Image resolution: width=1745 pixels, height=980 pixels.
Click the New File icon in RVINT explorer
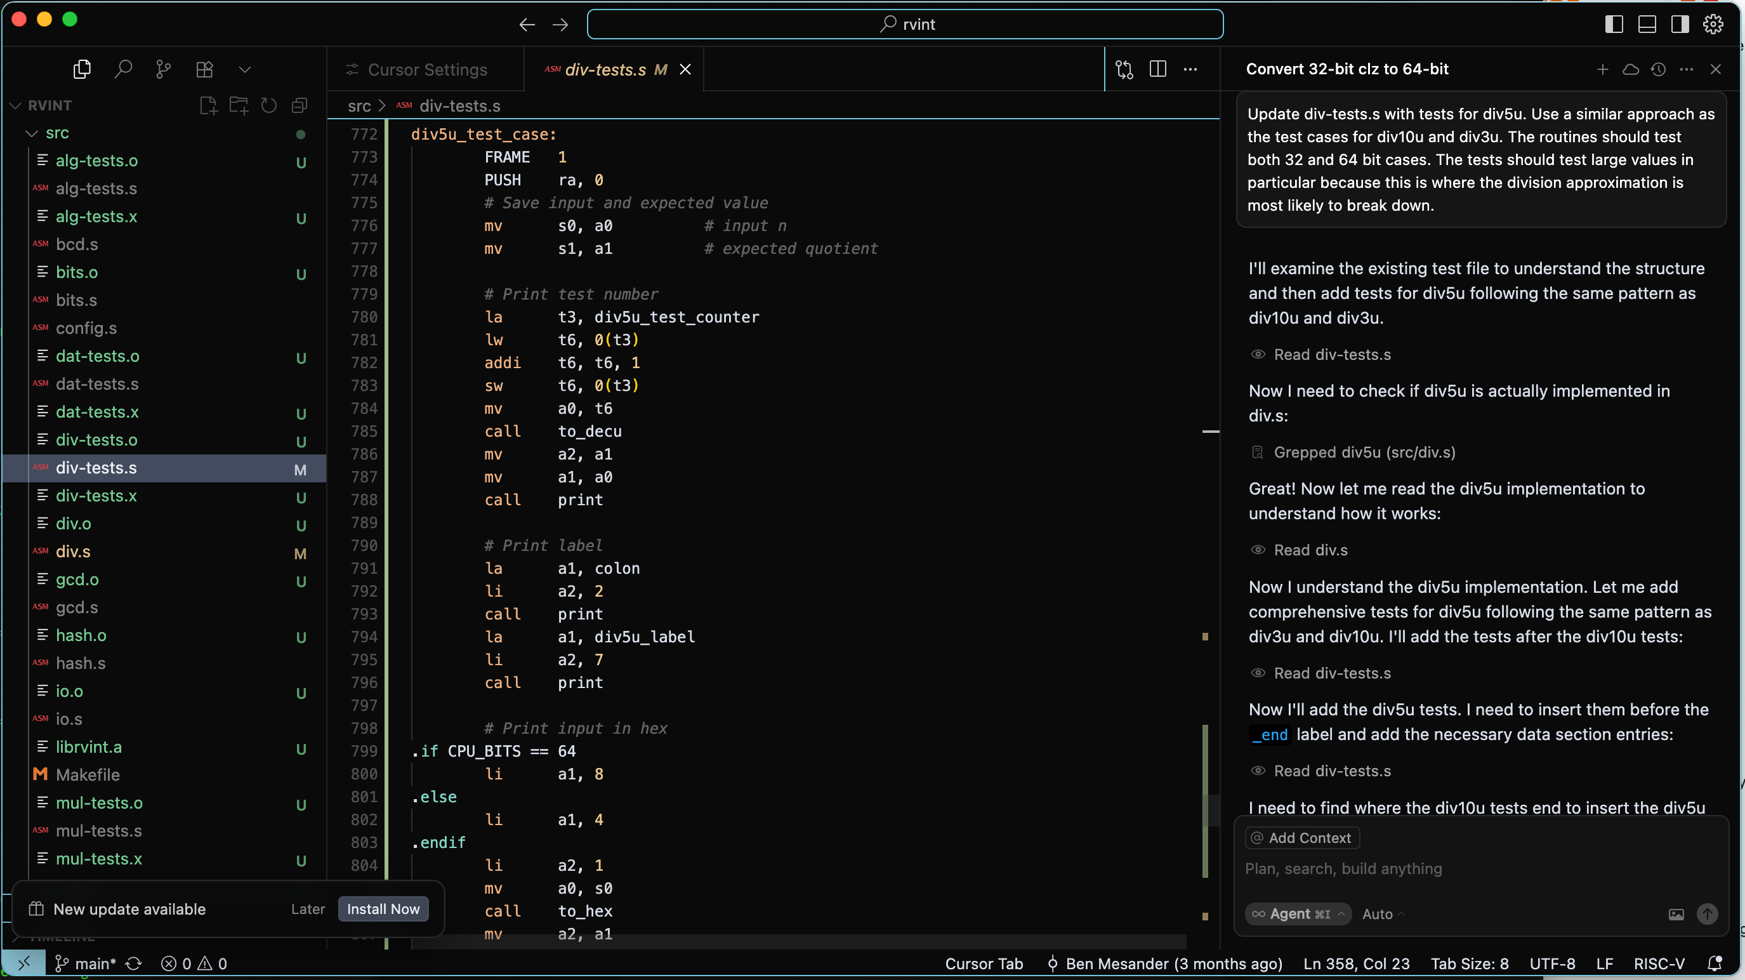point(208,106)
